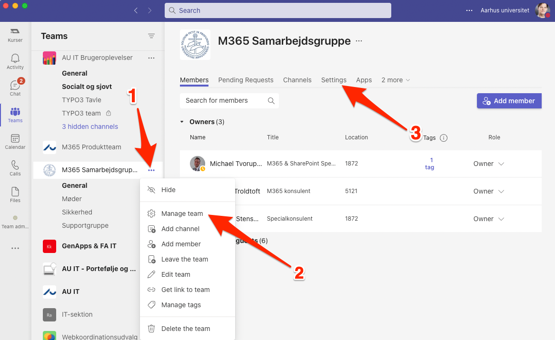Select the Teams icon in sidebar

15,115
